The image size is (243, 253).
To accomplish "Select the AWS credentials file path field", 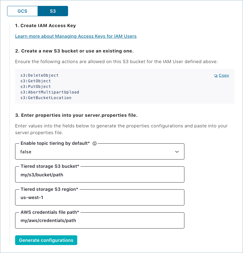I will click(x=99, y=220).
